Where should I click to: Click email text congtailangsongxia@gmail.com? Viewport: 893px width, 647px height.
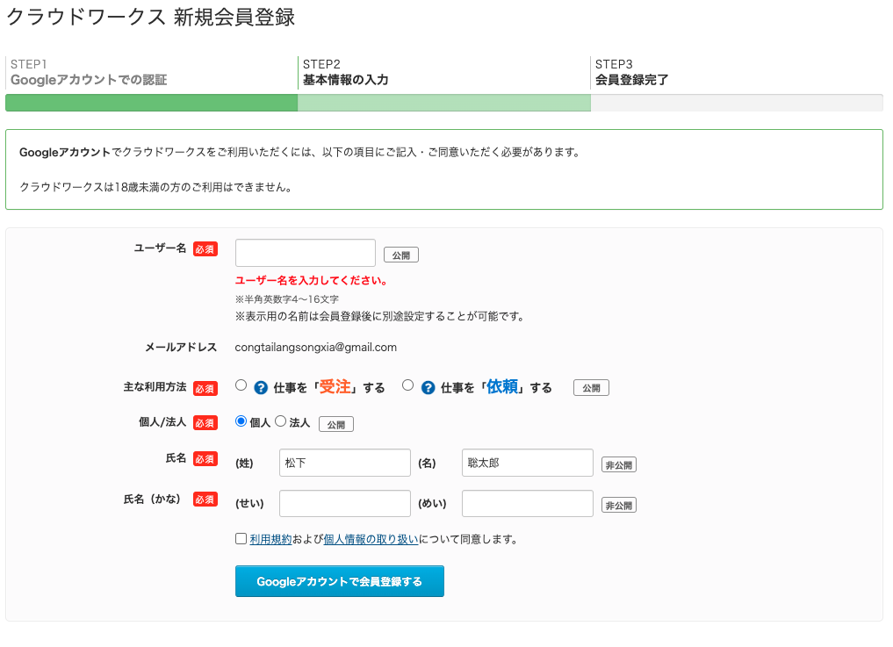point(316,348)
